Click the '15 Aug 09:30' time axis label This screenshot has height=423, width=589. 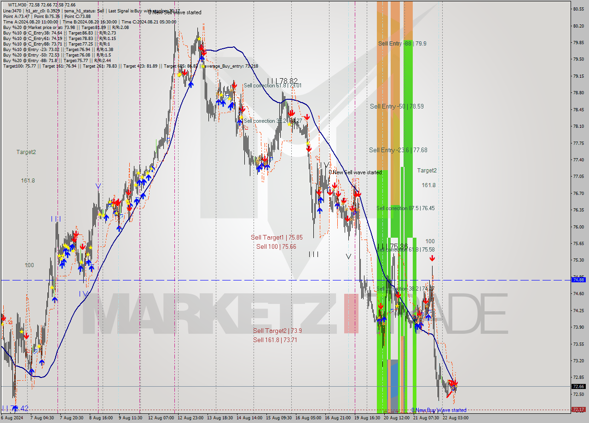coord(279,418)
